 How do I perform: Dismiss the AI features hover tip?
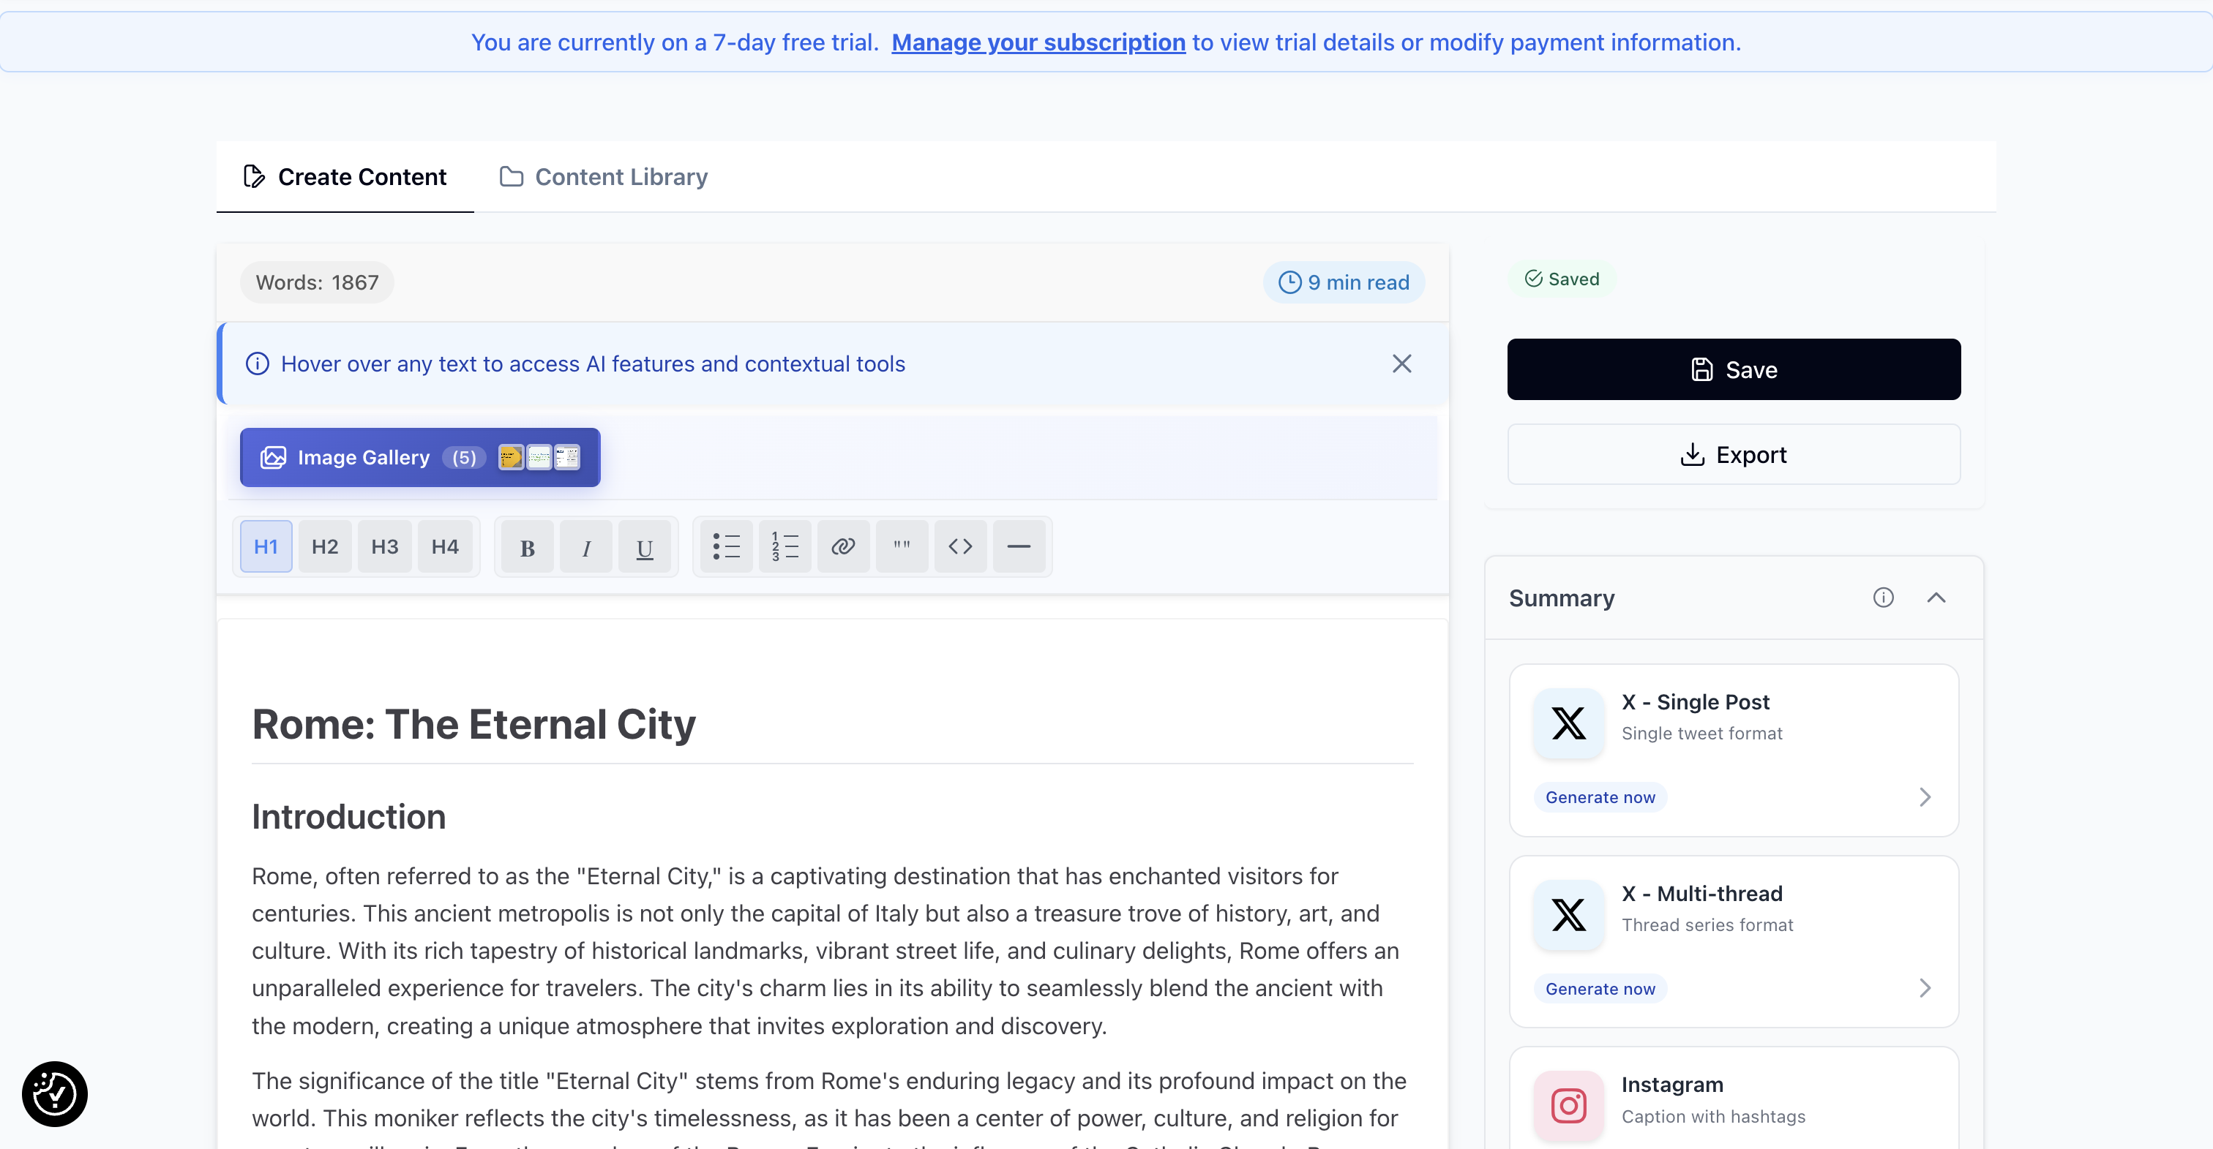[x=1402, y=364]
